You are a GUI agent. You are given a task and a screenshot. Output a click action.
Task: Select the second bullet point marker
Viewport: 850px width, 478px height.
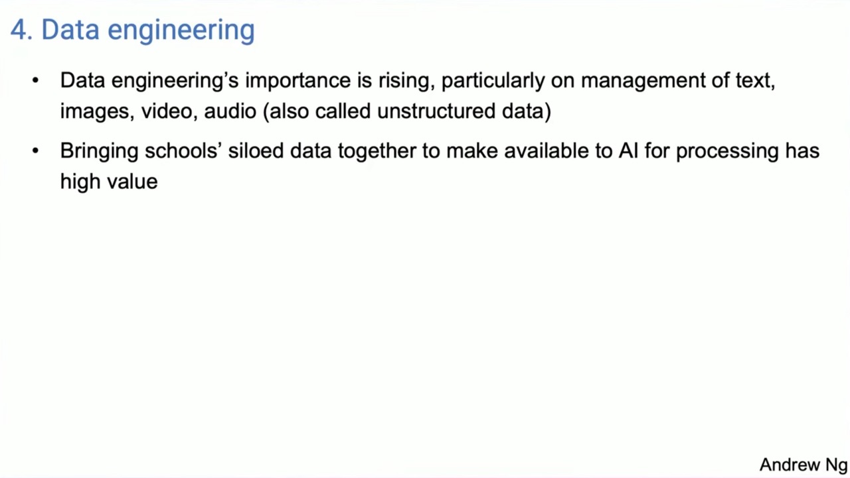(x=35, y=151)
